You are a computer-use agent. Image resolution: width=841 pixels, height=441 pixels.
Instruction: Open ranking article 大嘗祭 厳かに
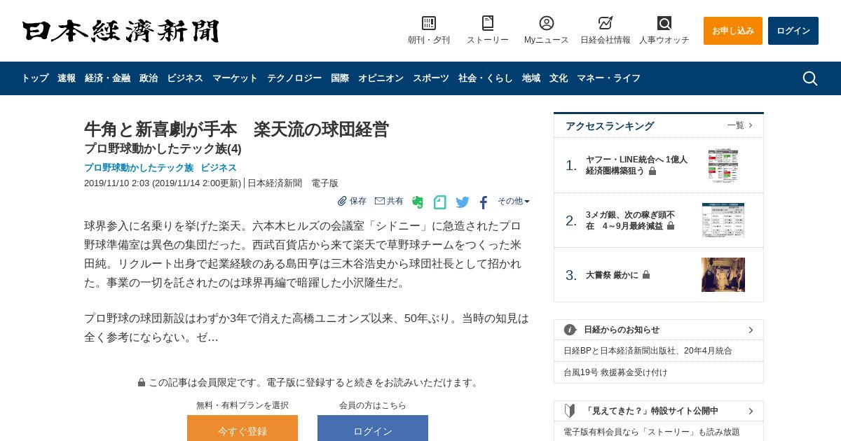(x=612, y=275)
